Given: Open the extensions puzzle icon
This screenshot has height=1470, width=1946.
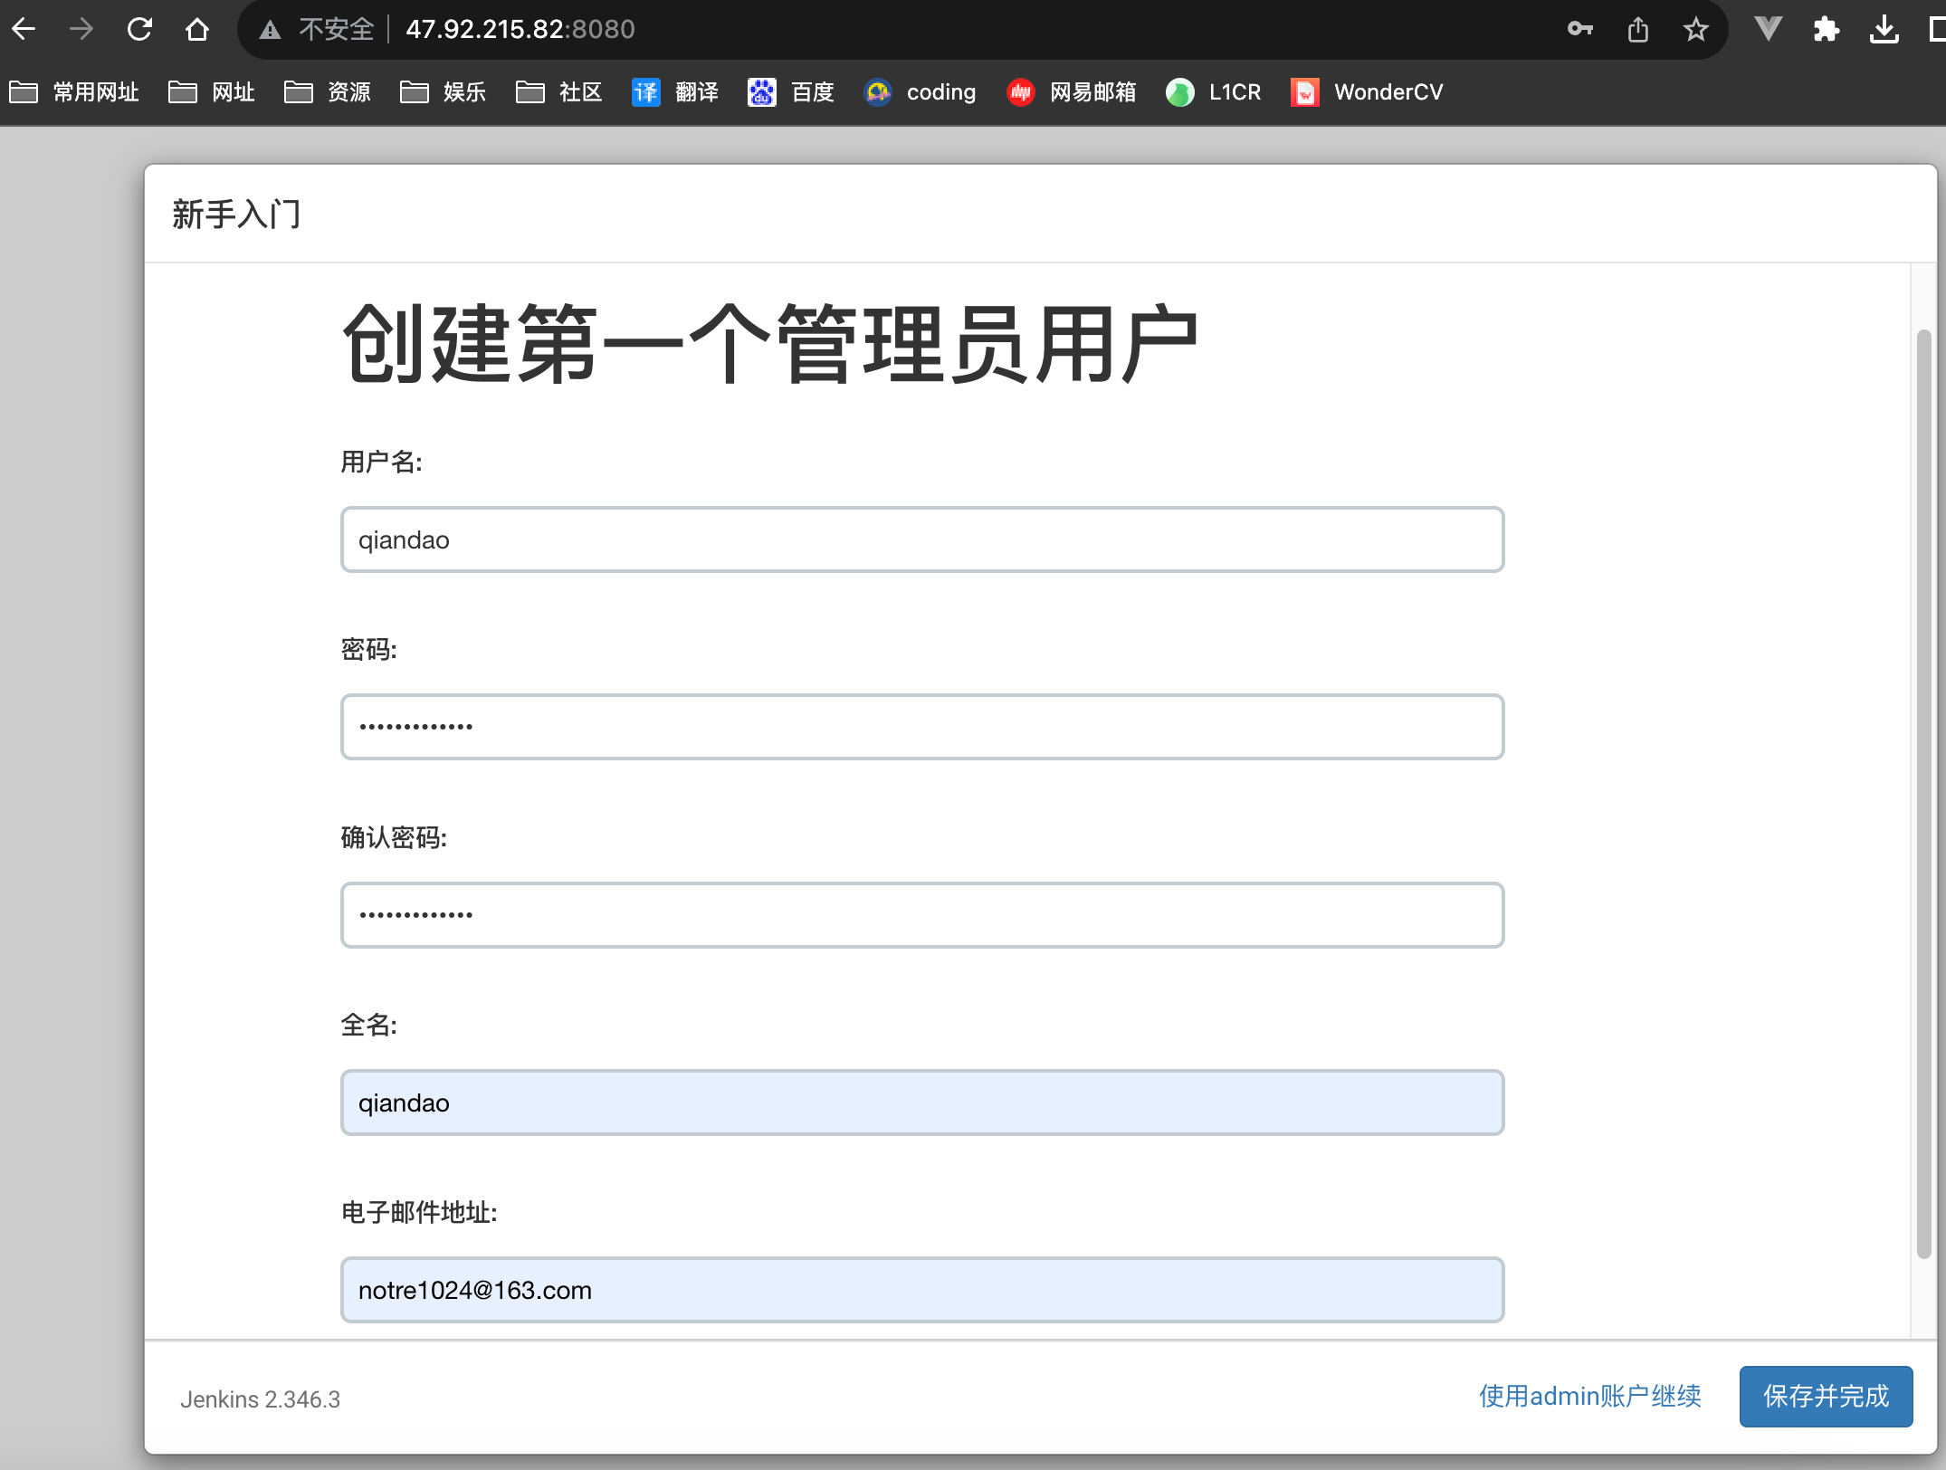Looking at the screenshot, I should point(1826,29).
